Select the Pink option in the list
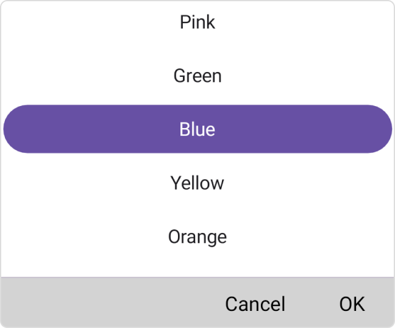The width and height of the screenshot is (395, 328). pyautogui.click(x=197, y=23)
